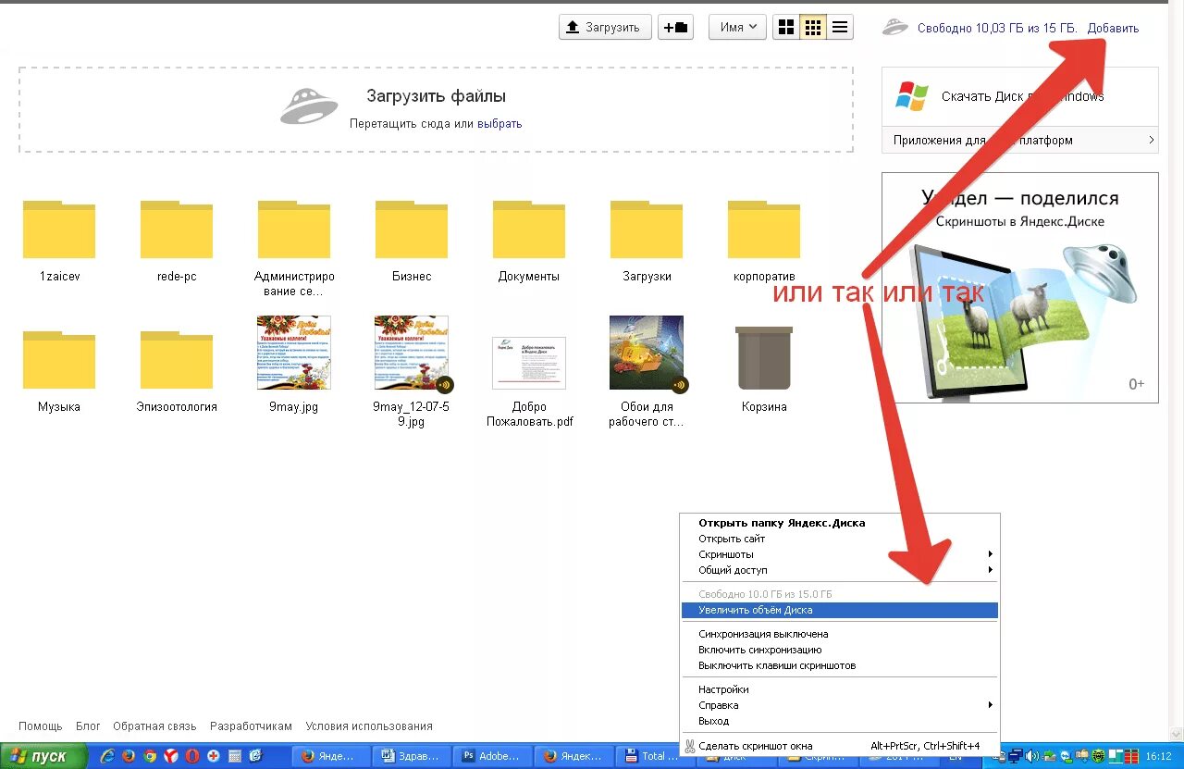Click the Загрузить upload button
The height and width of the screenshot is (769, 1184).
(x=605, y=27)
